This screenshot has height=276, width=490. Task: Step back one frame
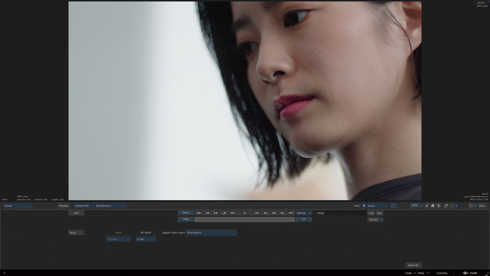(x=233, y=213)
